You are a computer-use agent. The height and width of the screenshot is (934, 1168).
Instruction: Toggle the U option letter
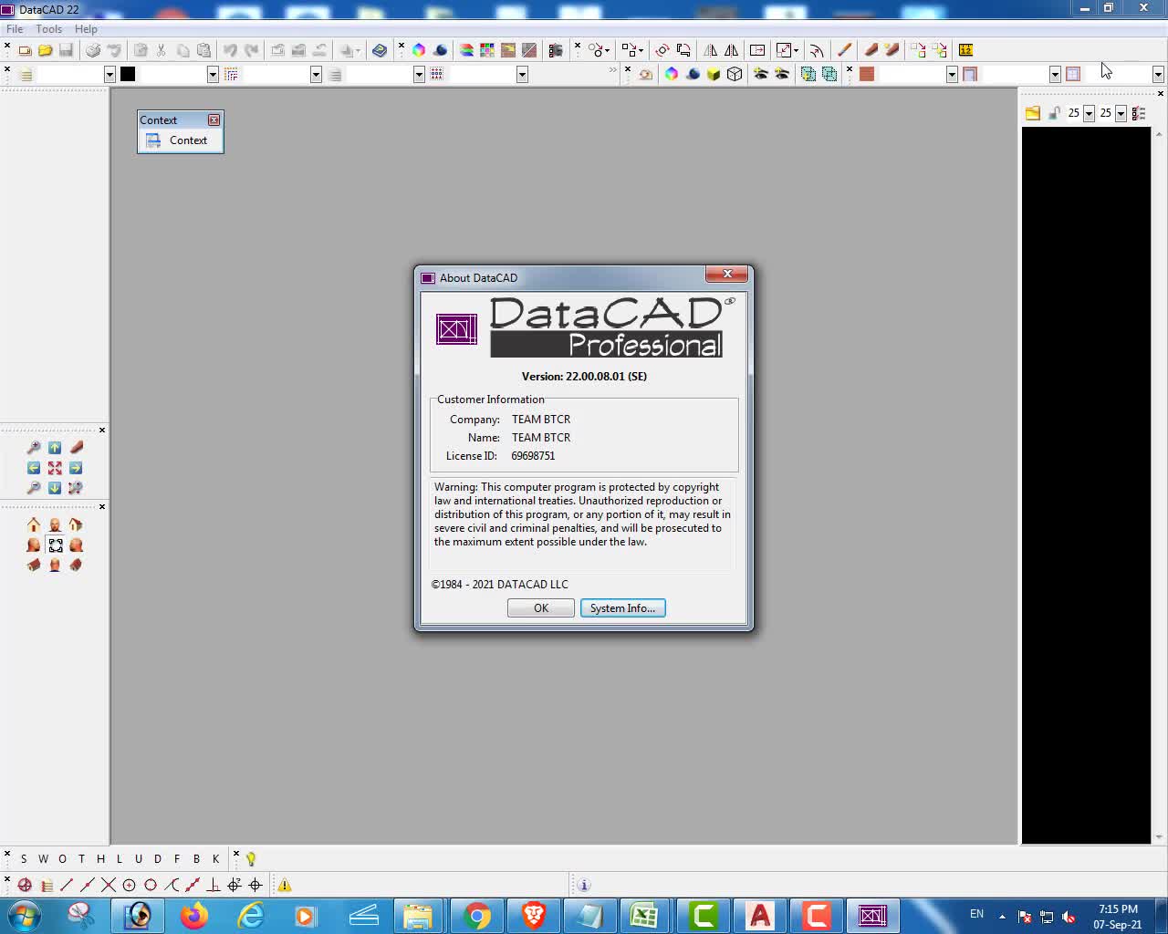[139, 858]
